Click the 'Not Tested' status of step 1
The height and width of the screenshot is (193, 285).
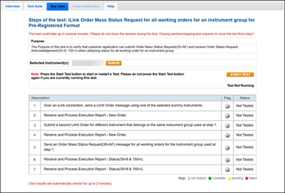point(245,107)
